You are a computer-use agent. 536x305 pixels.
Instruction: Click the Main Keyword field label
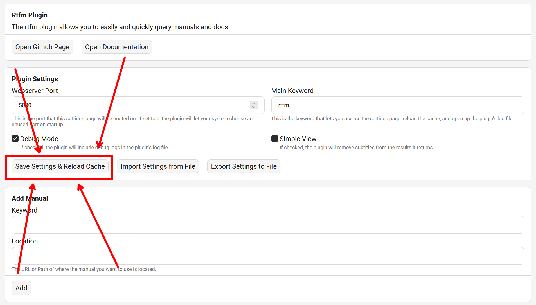(x=292, y=91)
